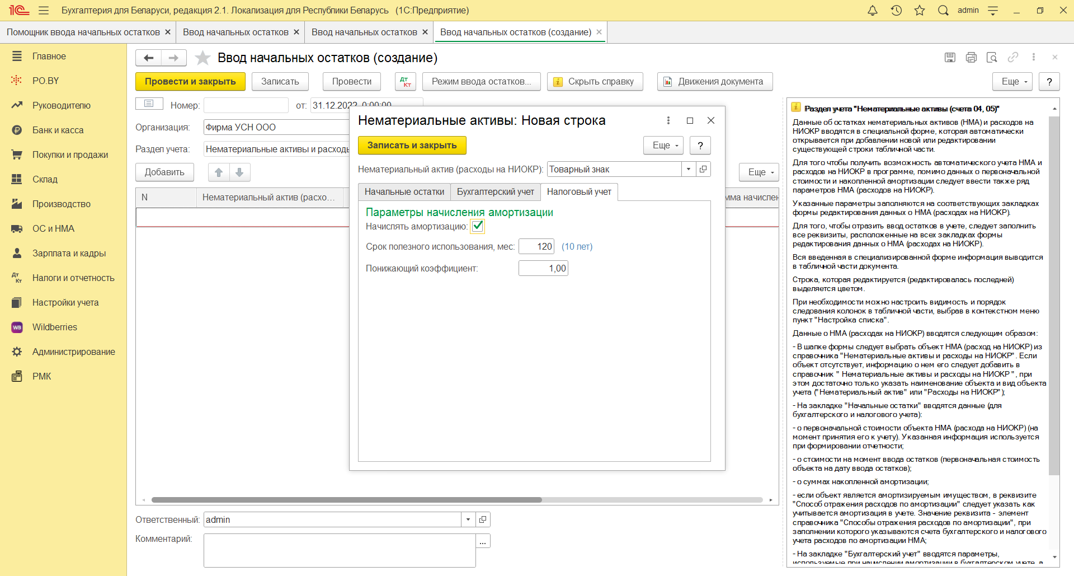The width and height of the screenshot is (1074, 576).
Task: Open the dialog's Еще dropdown menu
Action: coord(663,146)
